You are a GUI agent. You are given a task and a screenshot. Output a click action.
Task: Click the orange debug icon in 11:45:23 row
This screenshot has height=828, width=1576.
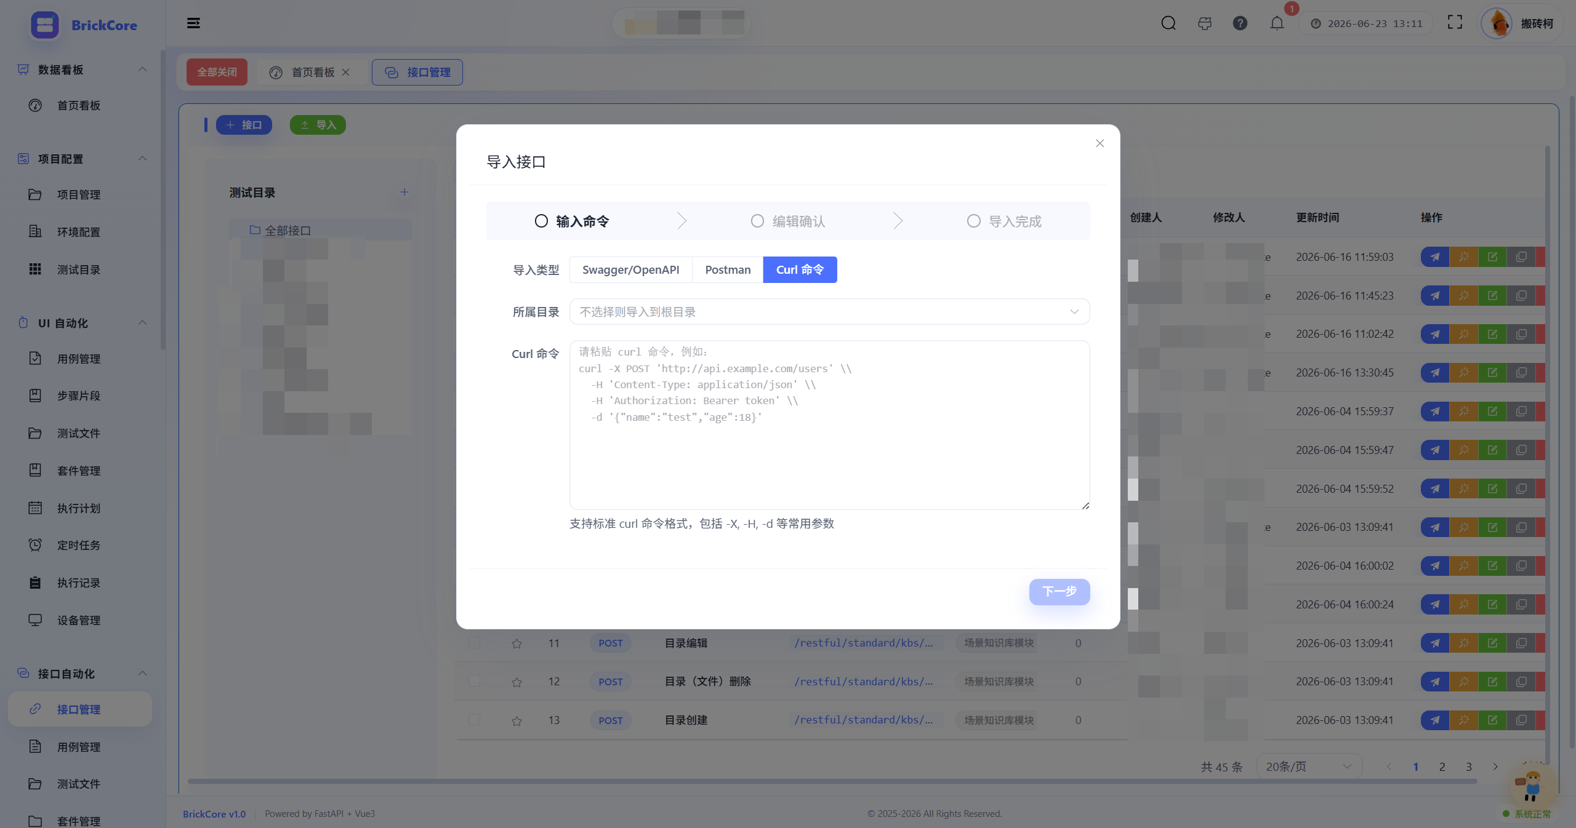pos(1463,296)
